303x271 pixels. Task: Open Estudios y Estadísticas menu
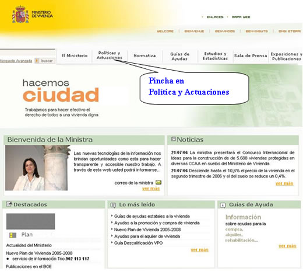(x=215, y=56)
